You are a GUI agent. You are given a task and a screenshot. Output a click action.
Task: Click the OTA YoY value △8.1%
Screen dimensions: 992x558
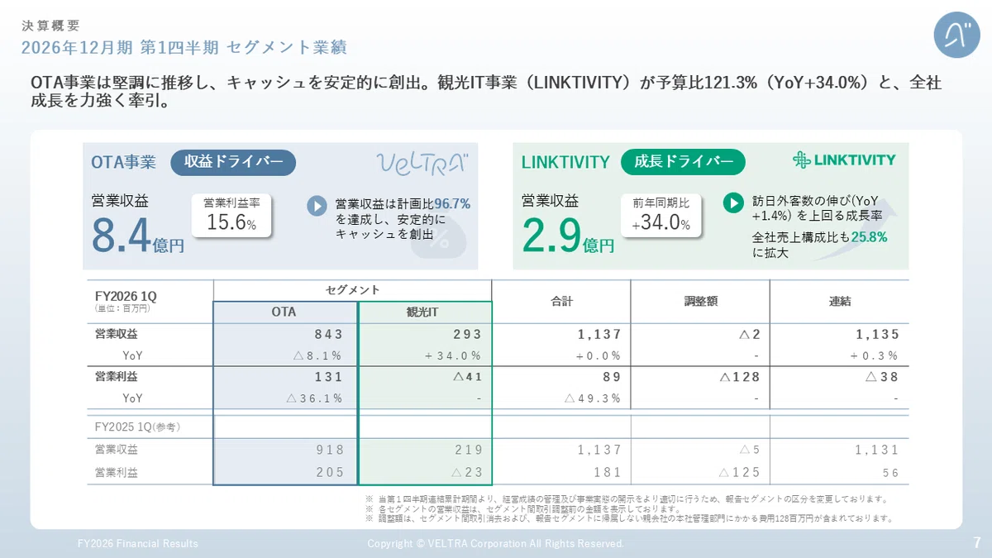pyautogui.click(x=317, y=356)
